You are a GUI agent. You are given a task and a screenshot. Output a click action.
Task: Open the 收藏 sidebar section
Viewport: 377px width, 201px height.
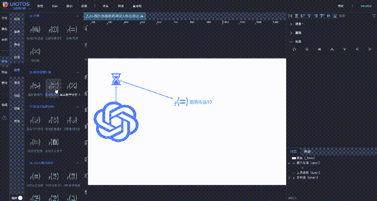4,105
